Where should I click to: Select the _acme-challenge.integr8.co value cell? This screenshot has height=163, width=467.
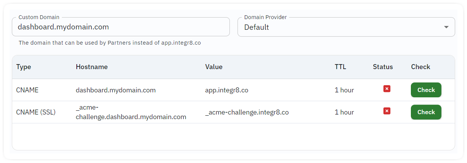point(247,112)
